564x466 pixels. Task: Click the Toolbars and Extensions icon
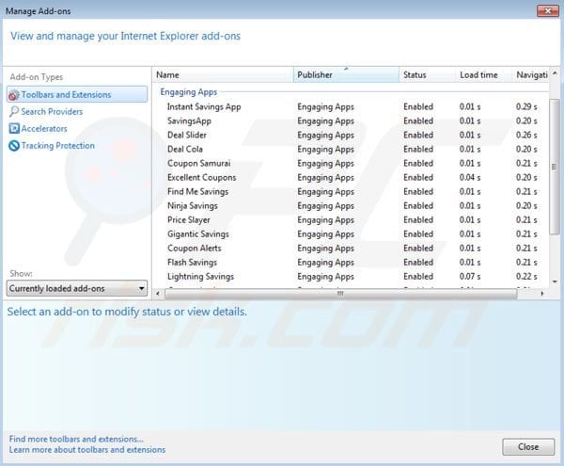coord(14,95)
